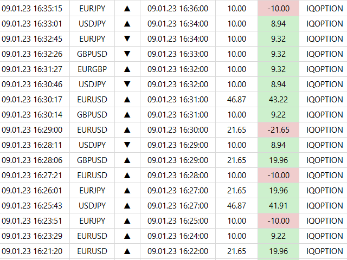Screen dimensions: 347x260
Task: Click the up arrow in the EURGBP row
Action: pos(127,69)
